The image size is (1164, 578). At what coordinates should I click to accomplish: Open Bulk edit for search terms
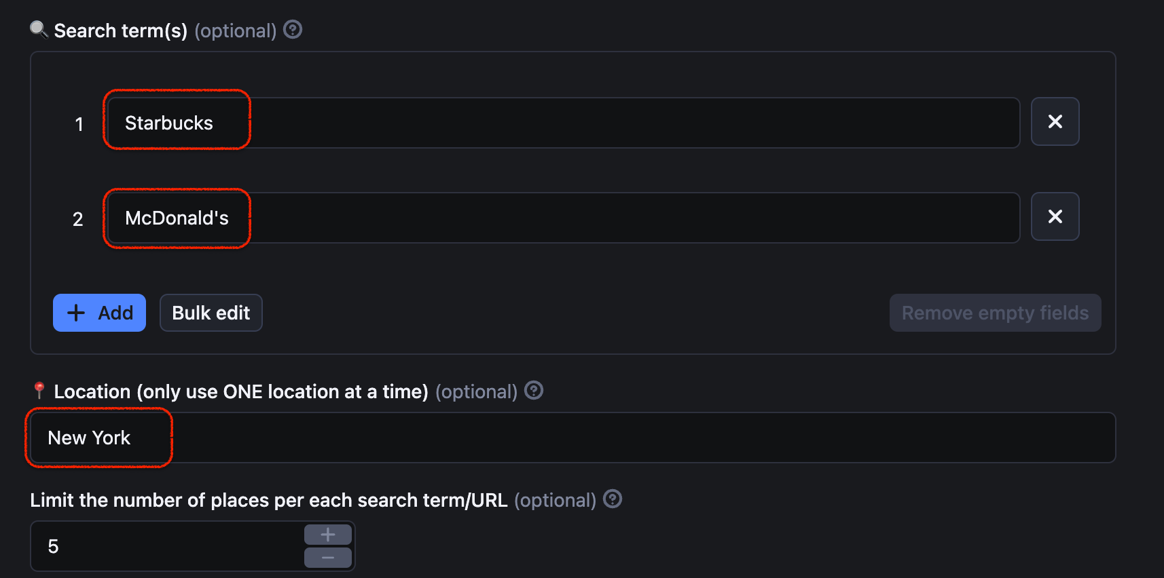211,313
